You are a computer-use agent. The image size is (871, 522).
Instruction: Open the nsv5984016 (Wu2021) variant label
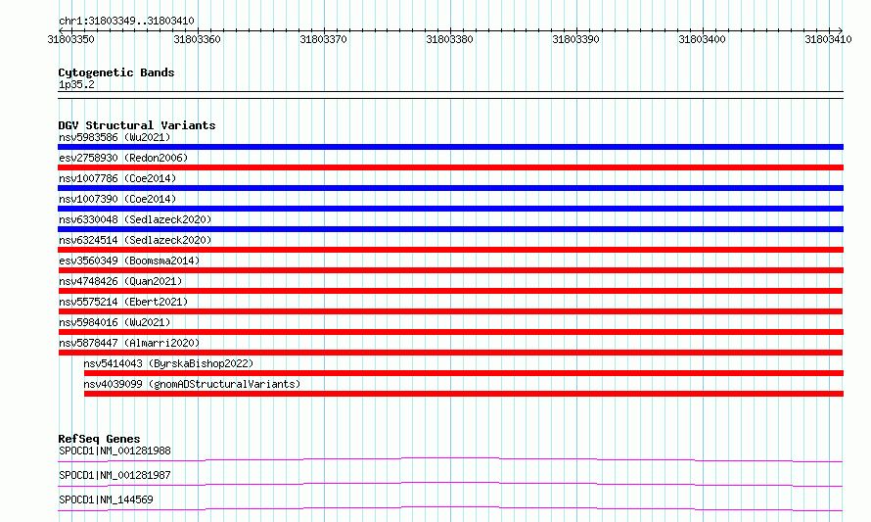pos(115,322)
